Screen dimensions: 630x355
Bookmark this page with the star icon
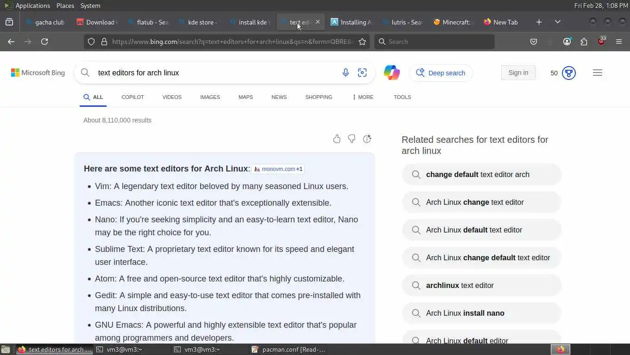362,42
